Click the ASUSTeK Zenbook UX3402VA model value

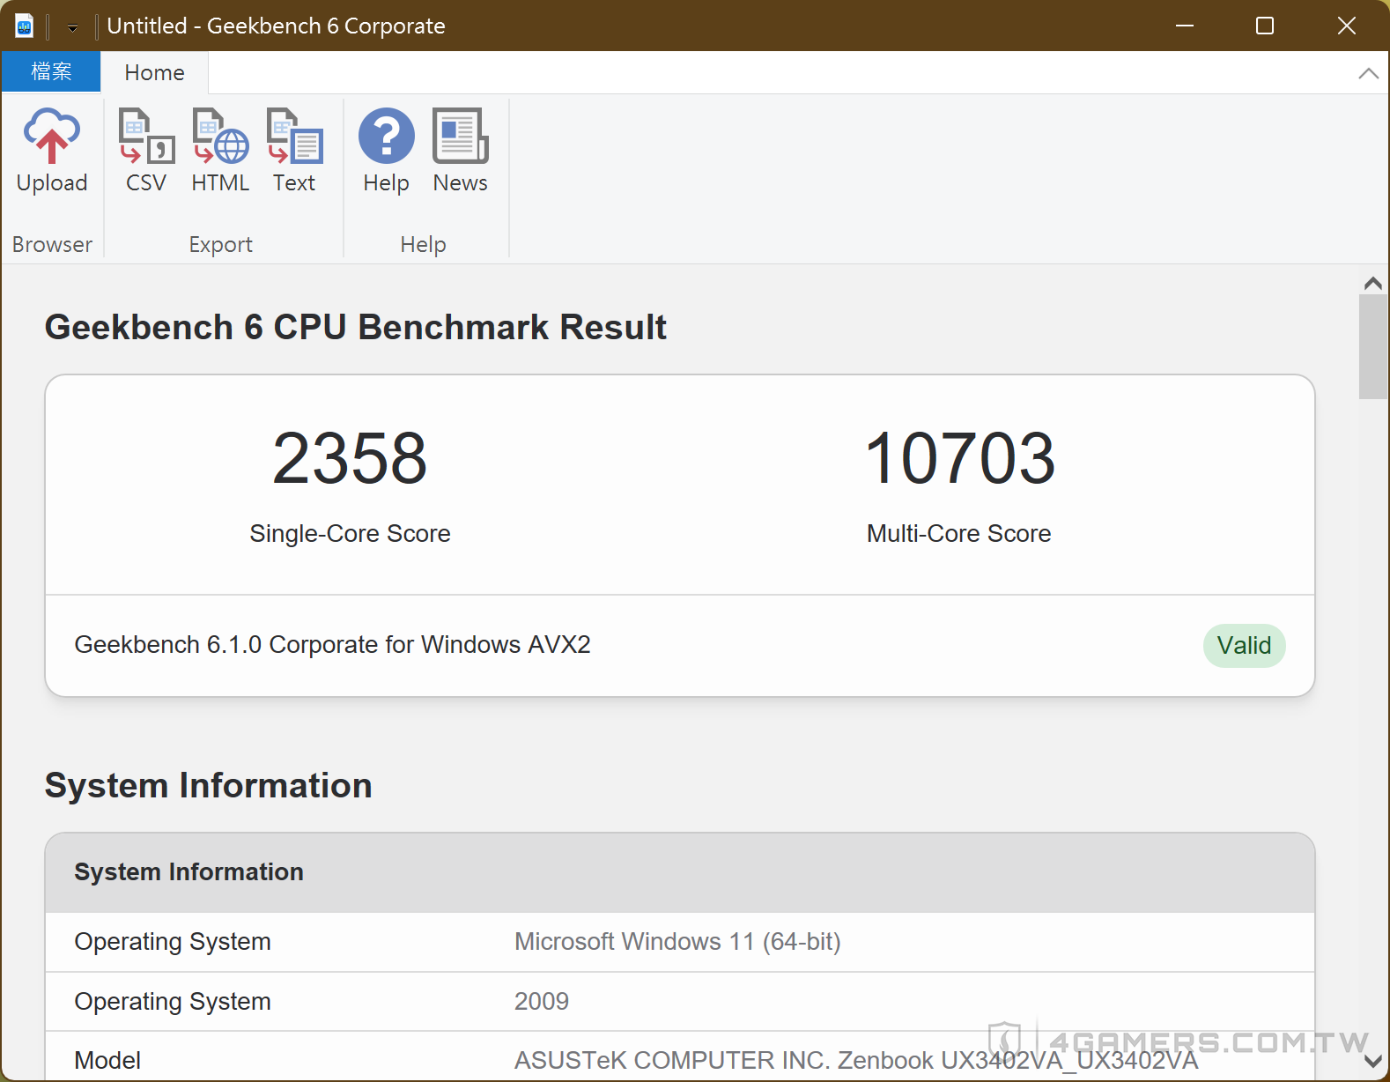pos(856,1060)
